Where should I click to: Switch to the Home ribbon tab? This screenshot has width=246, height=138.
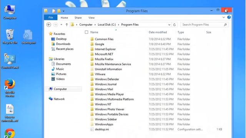pos(64,18)
